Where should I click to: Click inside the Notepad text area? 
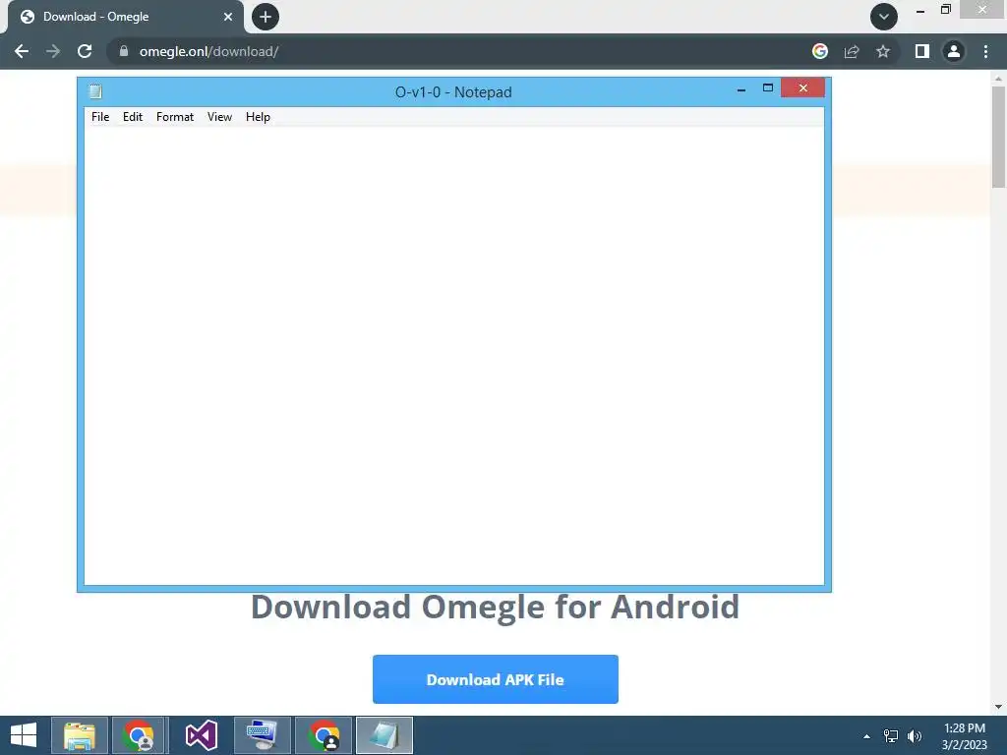coord(454,355)
